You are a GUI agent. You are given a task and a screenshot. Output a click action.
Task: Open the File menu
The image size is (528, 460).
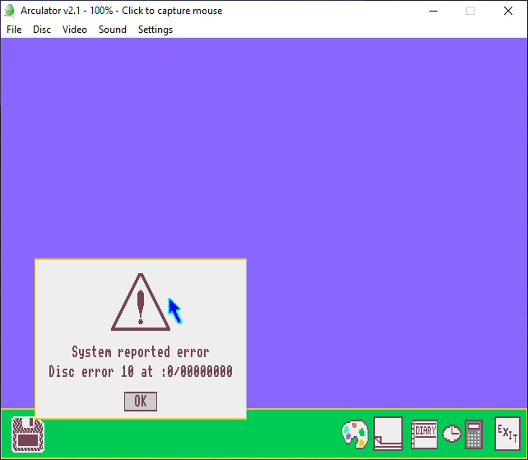point(14,30)
